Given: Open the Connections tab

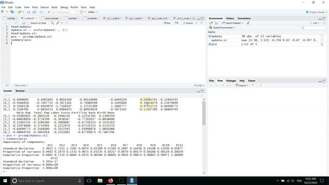Looking at the screenshot, I should (x=244, y=18).
